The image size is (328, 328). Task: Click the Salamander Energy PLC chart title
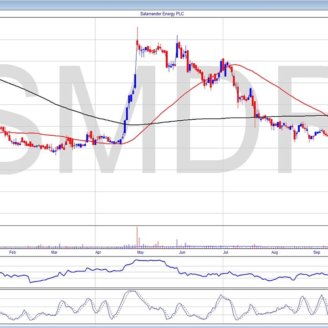click(x=162, y=14)
